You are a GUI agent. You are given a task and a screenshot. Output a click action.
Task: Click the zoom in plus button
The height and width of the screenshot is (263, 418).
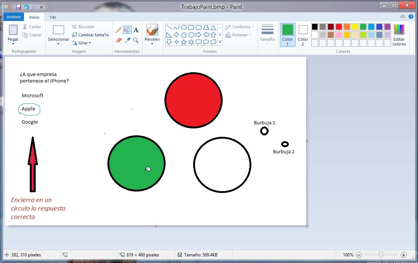tap(403, 255)
